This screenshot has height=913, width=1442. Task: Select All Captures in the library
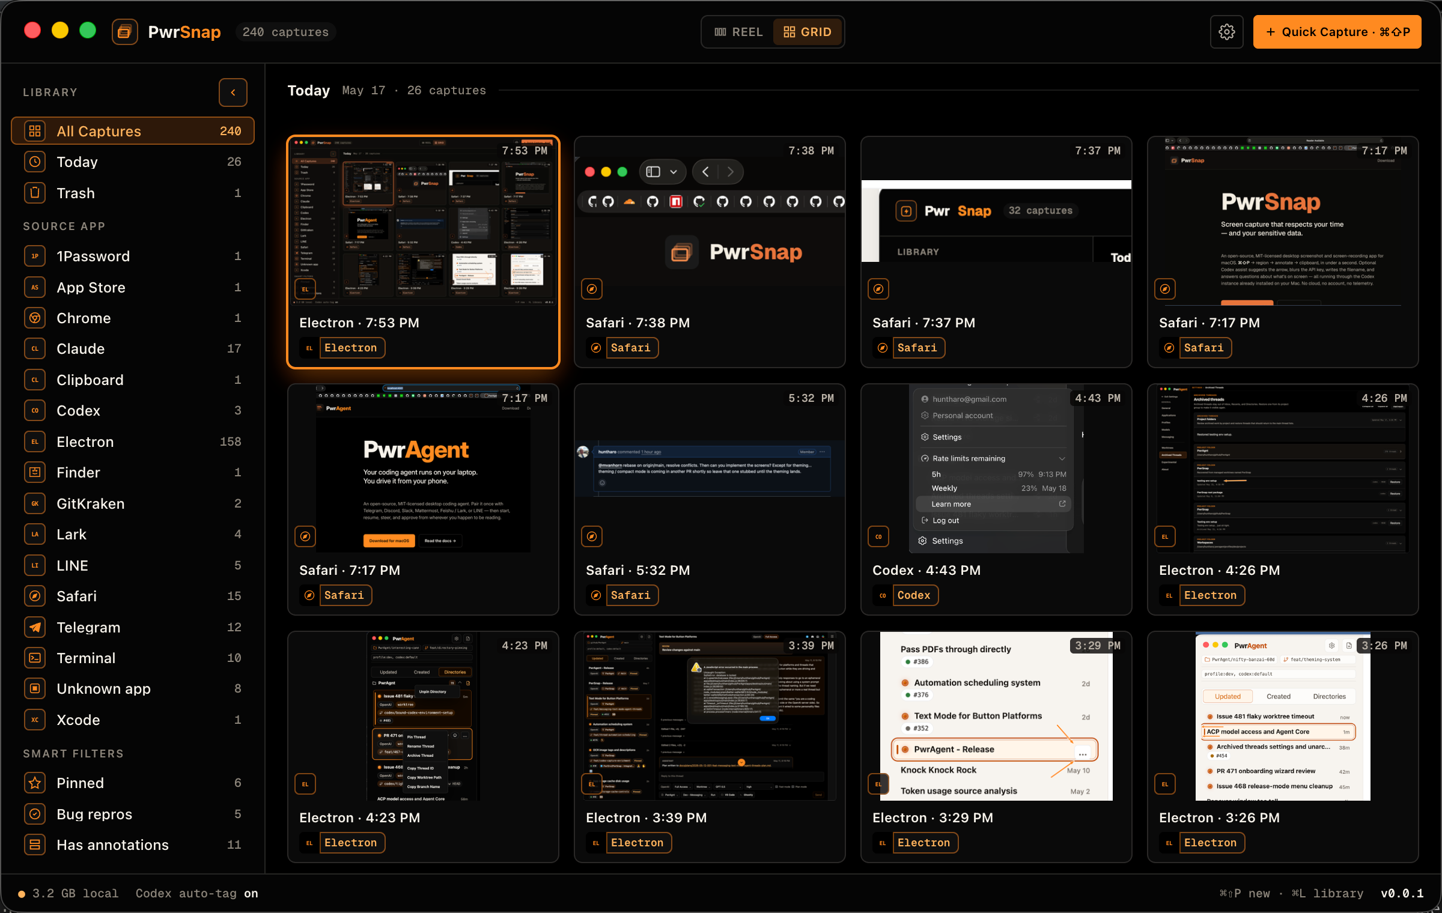click(x=133, y=131)
